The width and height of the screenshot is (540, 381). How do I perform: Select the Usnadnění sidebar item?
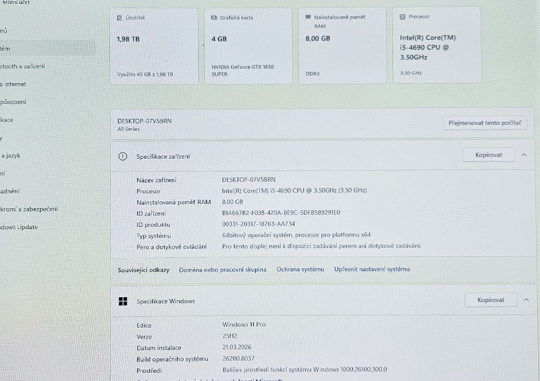[x=9, y=191]
